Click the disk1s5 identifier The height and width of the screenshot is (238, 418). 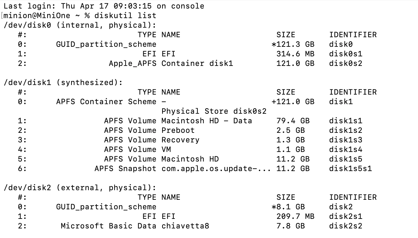coord(345,159)
